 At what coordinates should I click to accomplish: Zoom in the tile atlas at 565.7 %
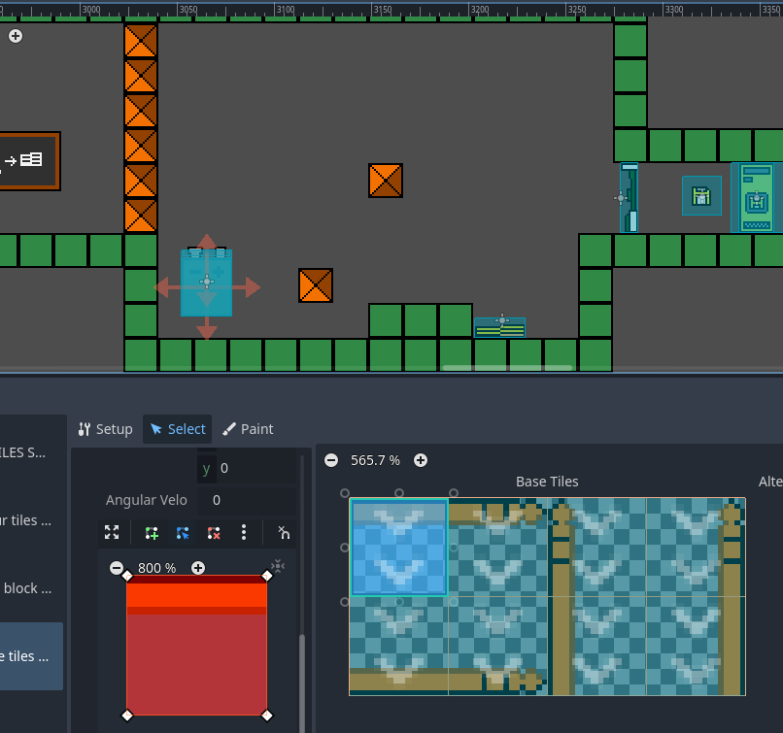coord(421,460)
